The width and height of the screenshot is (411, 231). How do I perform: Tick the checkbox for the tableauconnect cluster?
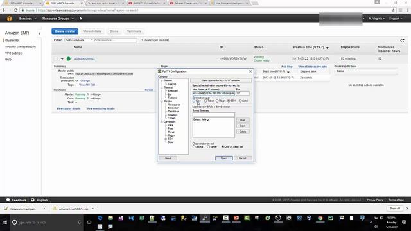56,58
